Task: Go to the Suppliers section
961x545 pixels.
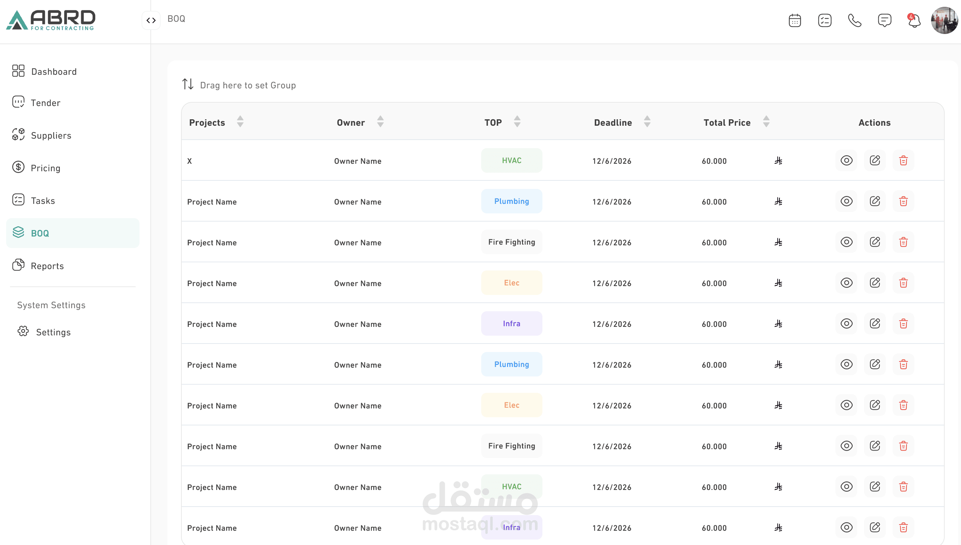Action: coord(51,136)
